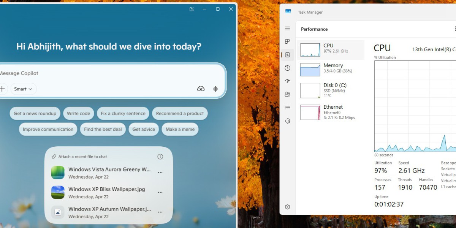The image size is (456, 228).
Task: Click the Message Copilot input field
Action: 110,73
